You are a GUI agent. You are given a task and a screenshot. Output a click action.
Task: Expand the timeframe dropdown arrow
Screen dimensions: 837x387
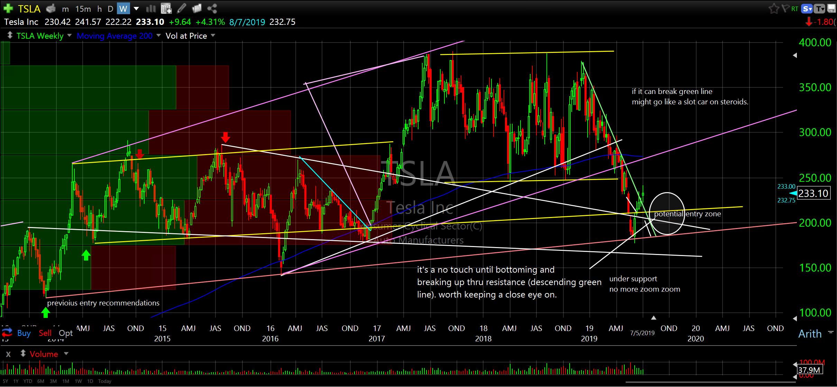[x=136, y=9]
